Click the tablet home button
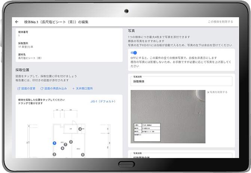The width and height of the screenshot is (251, 173). (x=126, y=164)
